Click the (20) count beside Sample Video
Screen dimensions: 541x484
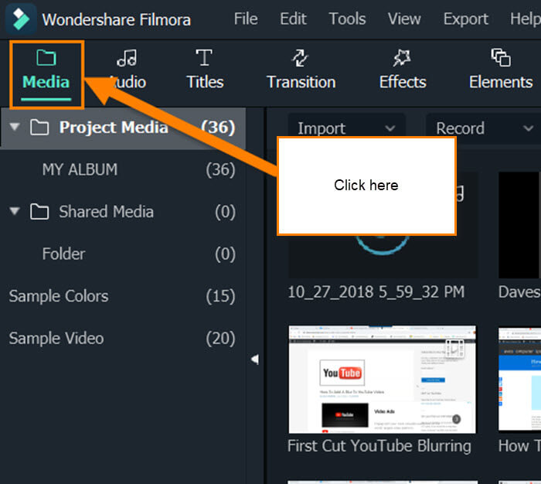point(220,338)
